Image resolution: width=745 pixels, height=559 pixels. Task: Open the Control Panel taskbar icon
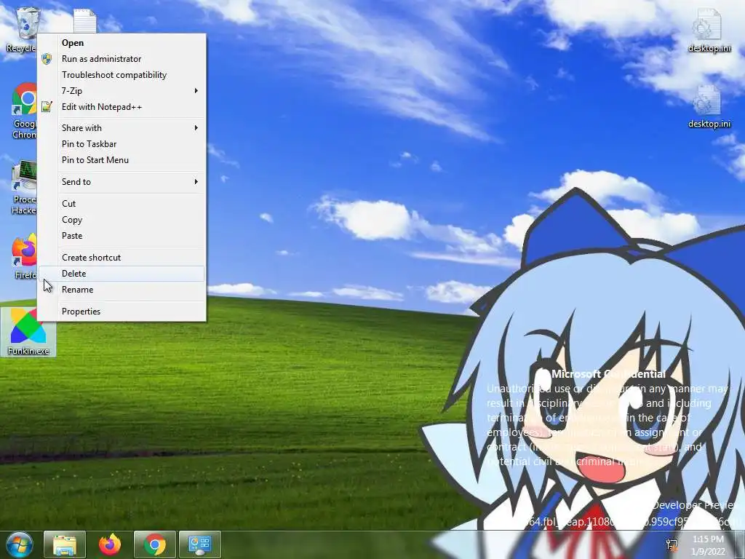199,544
